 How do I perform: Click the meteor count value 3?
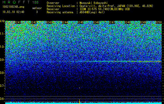37,12
